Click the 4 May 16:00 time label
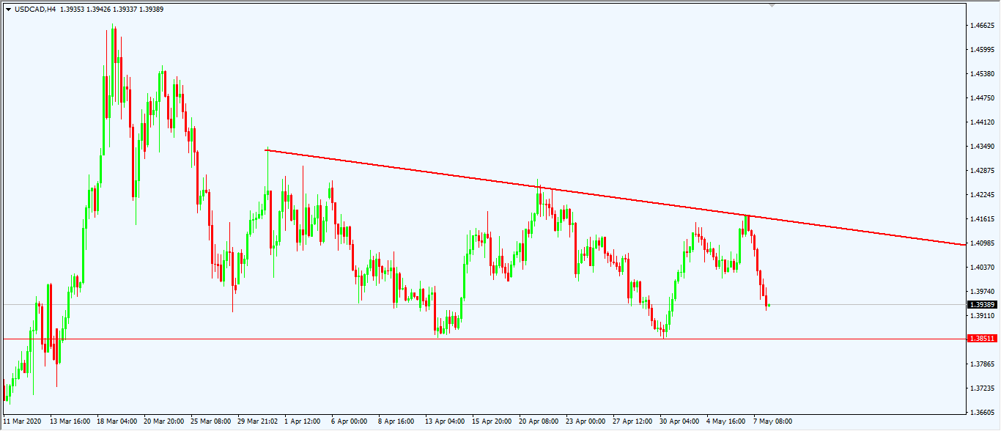Image resolution: width=1001 pixels, height=431 pixels. tap(725, 421)
